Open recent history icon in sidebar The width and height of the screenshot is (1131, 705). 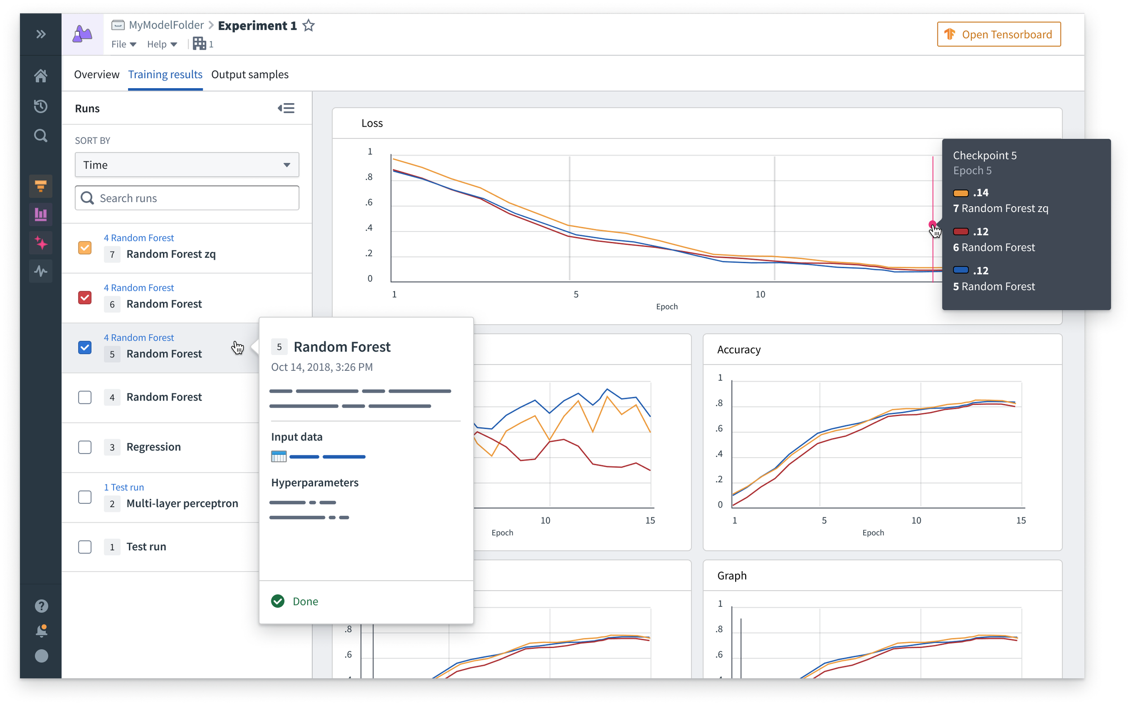(x=41, y=106)
